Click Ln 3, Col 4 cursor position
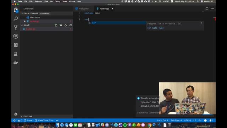 [162, 121]
